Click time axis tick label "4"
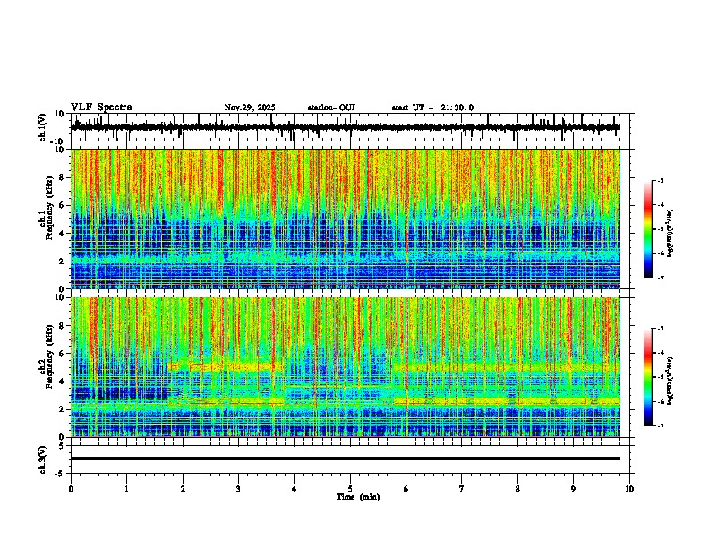Viewport: 709px width, 548px height. [x=295, y=489]
